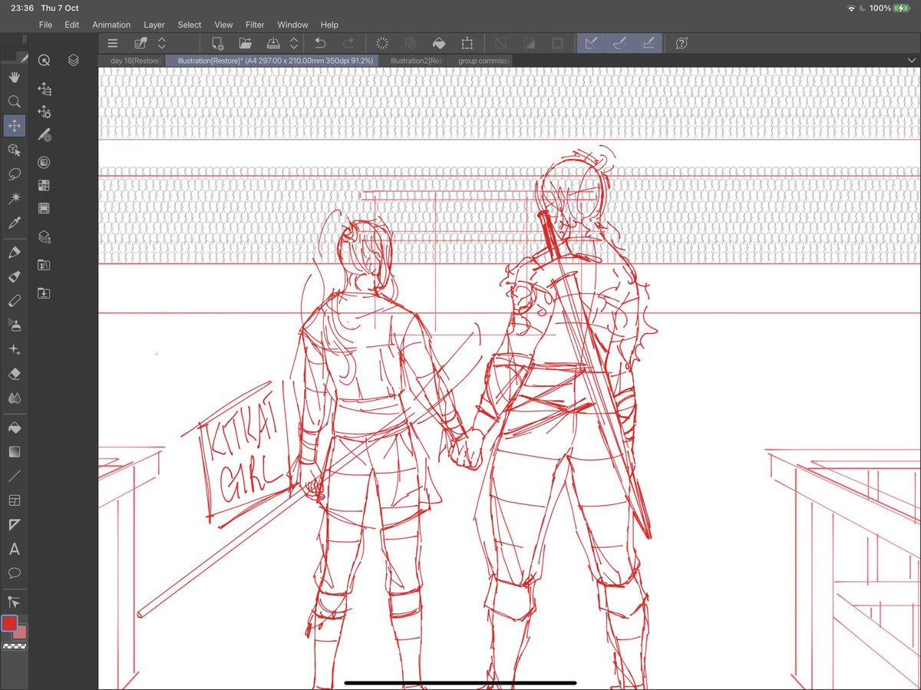
Task: Switch to the day 18[Restore] tab
Action: 132,61
